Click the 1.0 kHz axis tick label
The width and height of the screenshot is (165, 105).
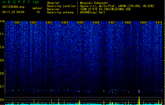(x=2, y=47)
